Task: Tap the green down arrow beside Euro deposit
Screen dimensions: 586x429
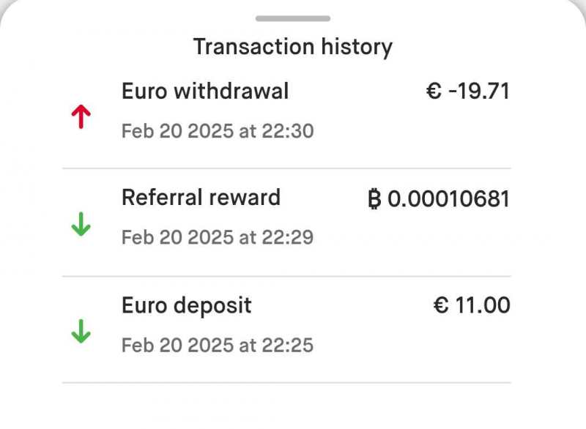Action: tap(81, 332)
